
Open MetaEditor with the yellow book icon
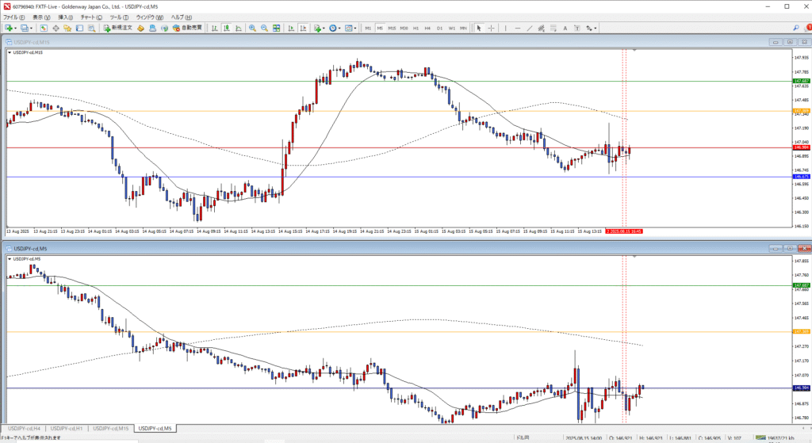[x=140, y=28]
